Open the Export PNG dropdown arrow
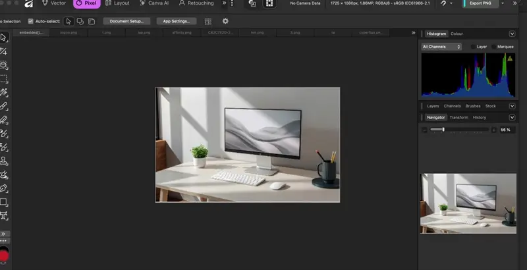This screenshot has height=270, width=527. 503,3
